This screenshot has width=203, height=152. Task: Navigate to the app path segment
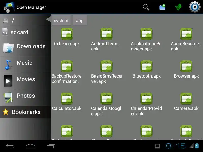80,21
